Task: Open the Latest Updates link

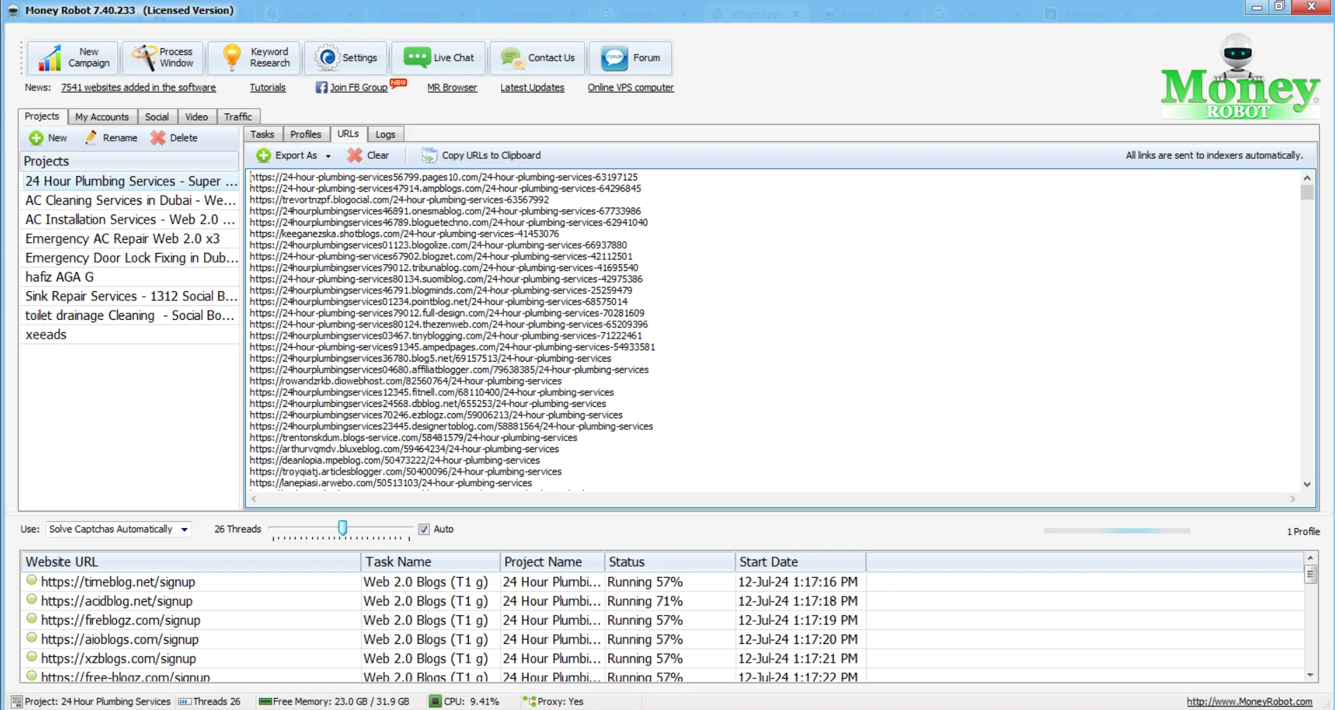Action: [x=532, y=87]
